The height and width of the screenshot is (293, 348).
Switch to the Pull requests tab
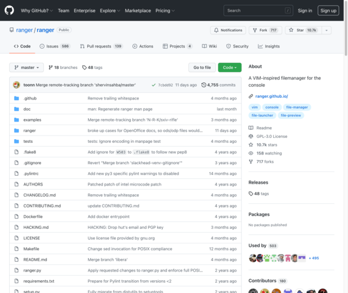point(101,46)
